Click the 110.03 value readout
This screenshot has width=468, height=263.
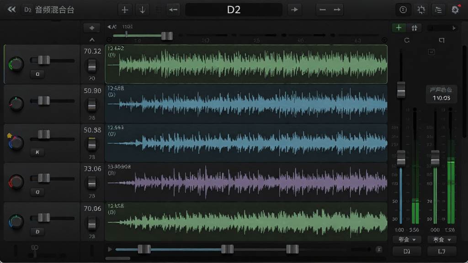[x=441, y=98]
